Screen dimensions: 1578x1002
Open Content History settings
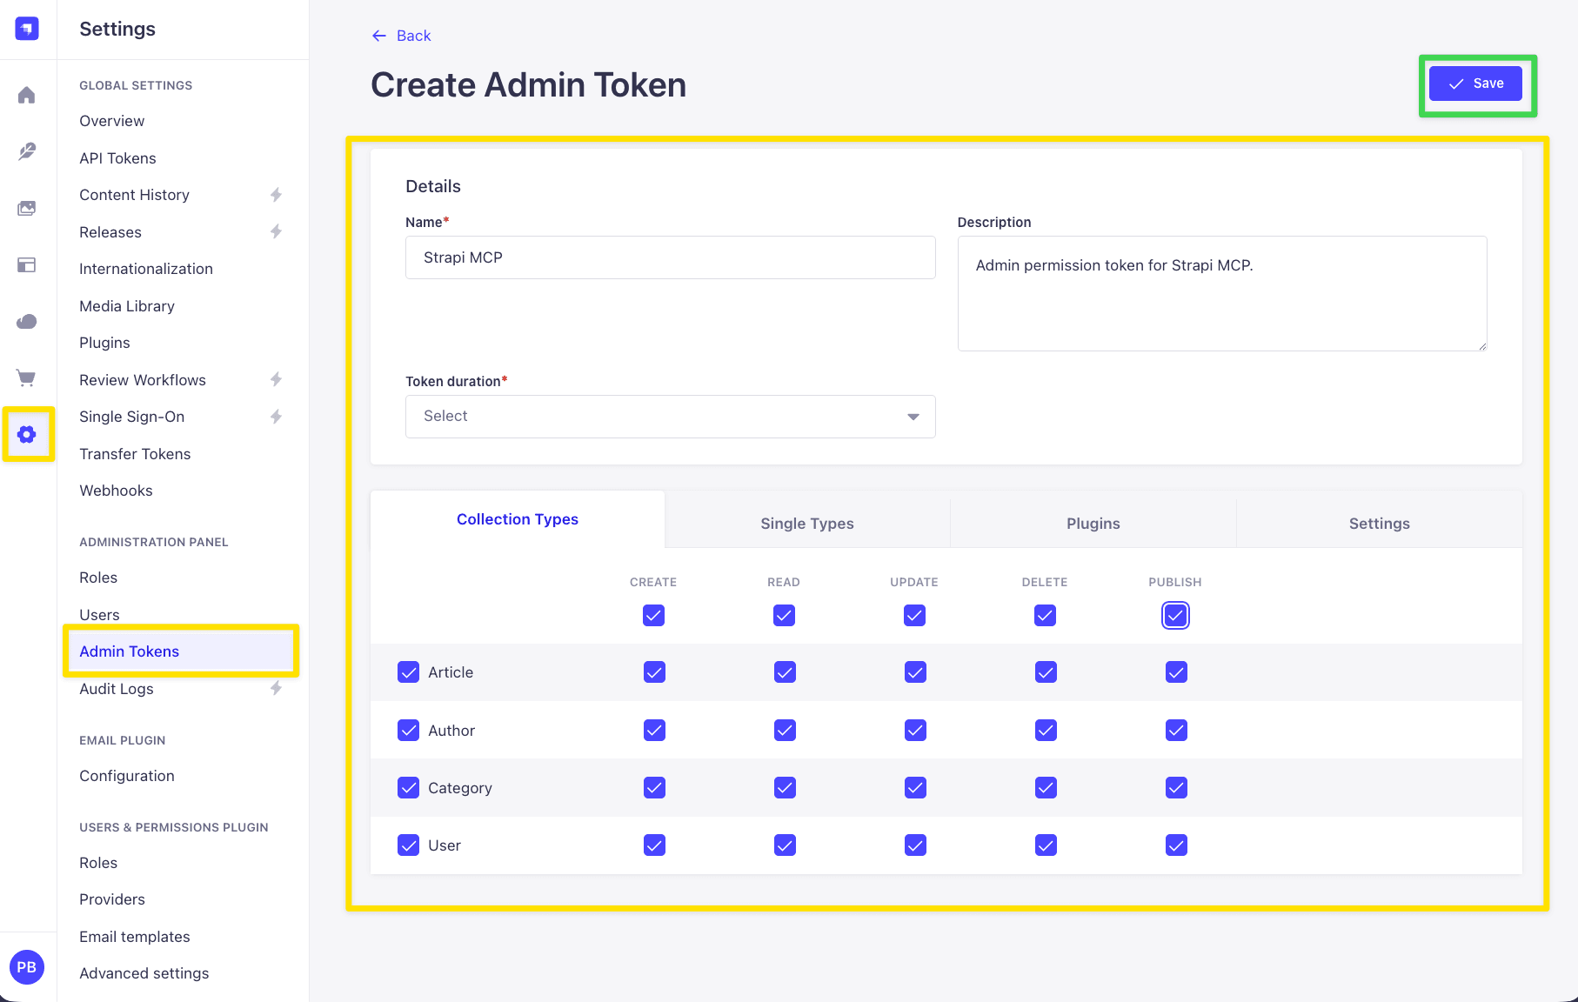point(134,195)
